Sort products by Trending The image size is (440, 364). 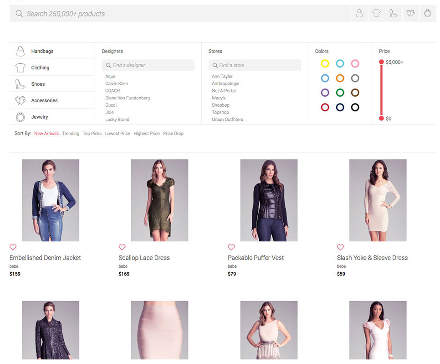tap(71, 134)
